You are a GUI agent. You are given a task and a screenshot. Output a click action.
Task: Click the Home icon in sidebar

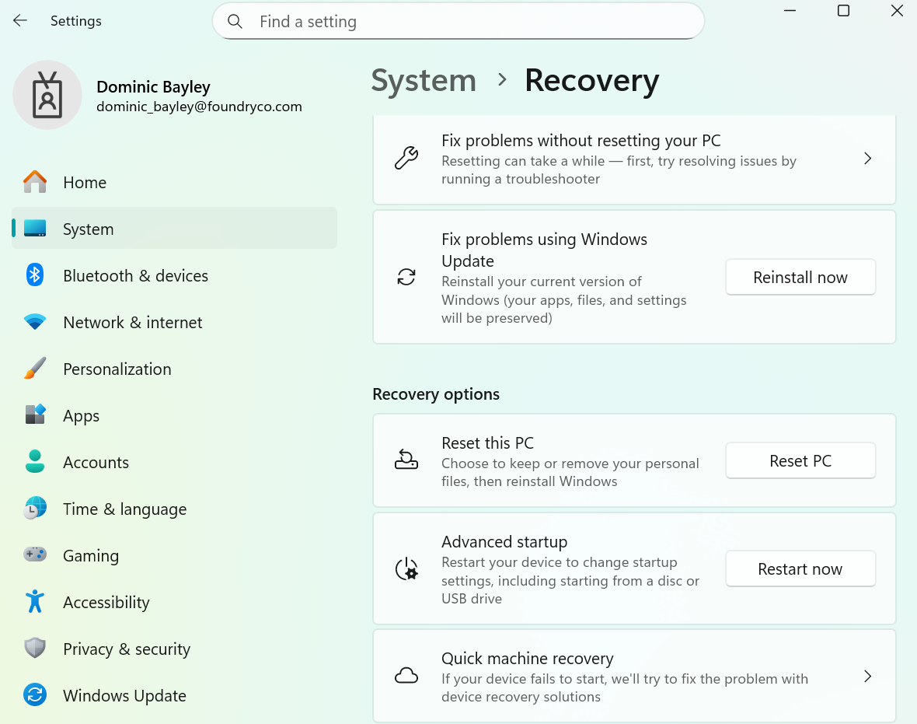coord(35,183)
